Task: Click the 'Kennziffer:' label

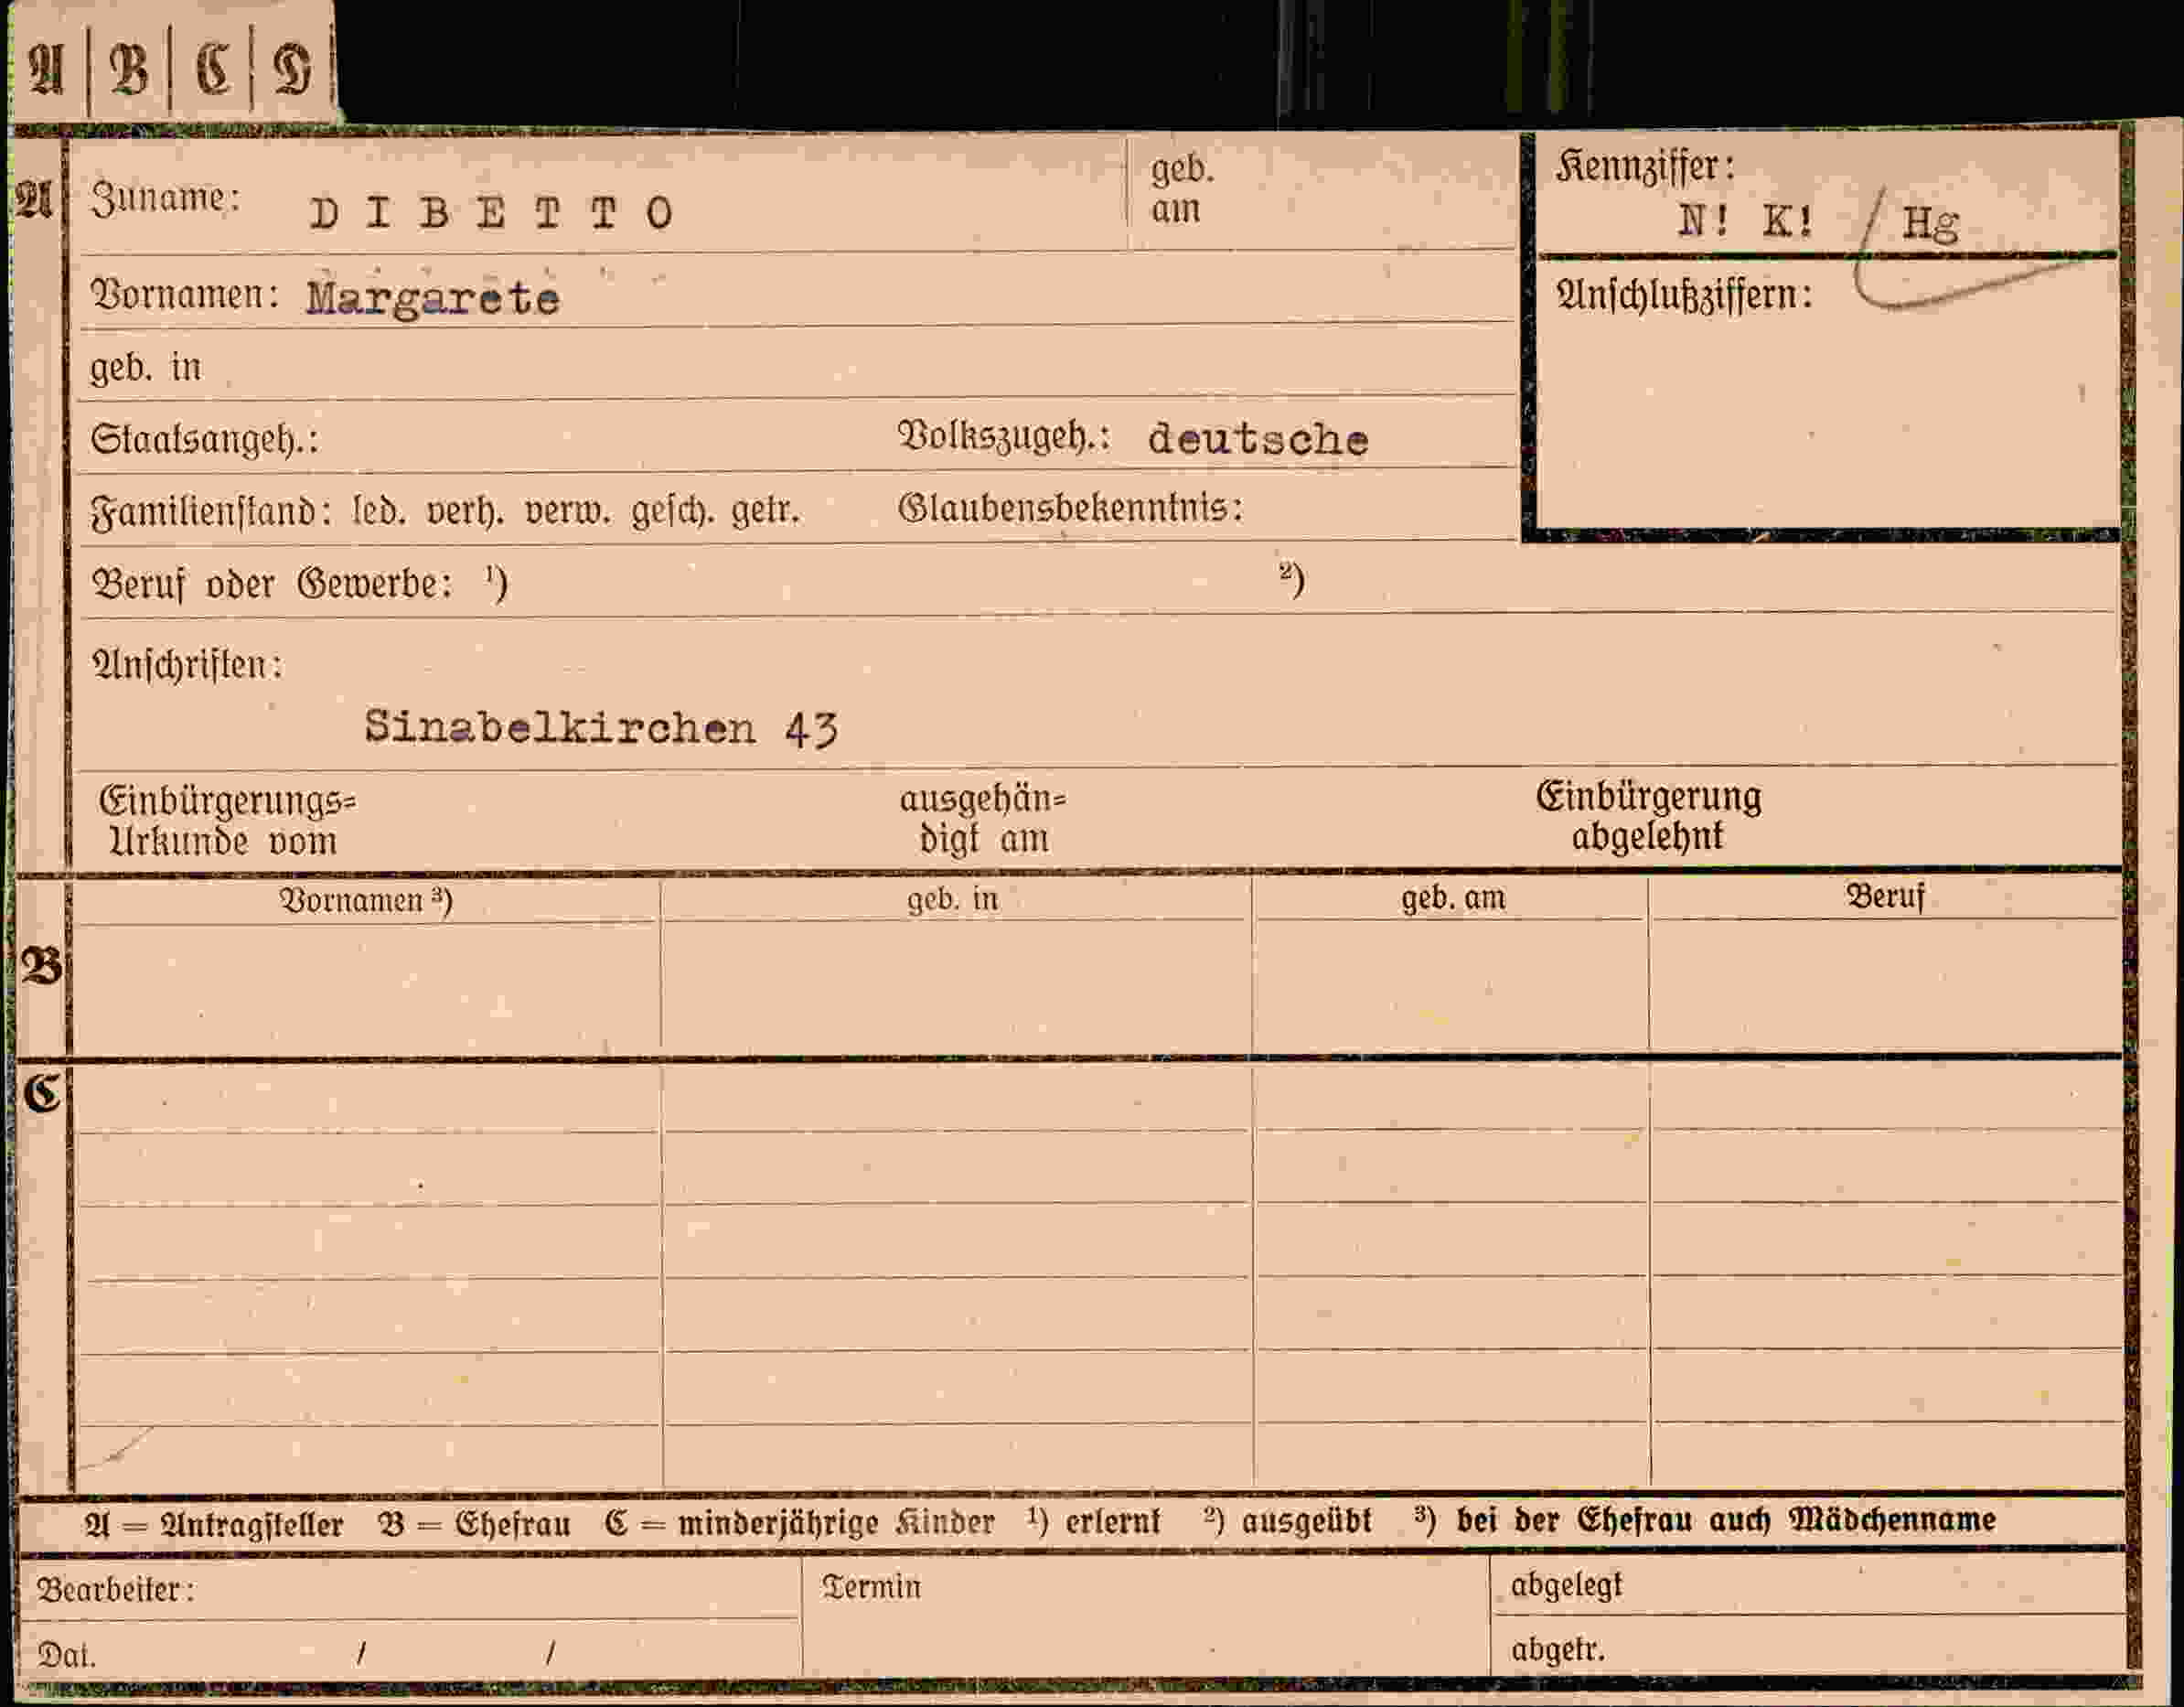Action: point(1644,167)
